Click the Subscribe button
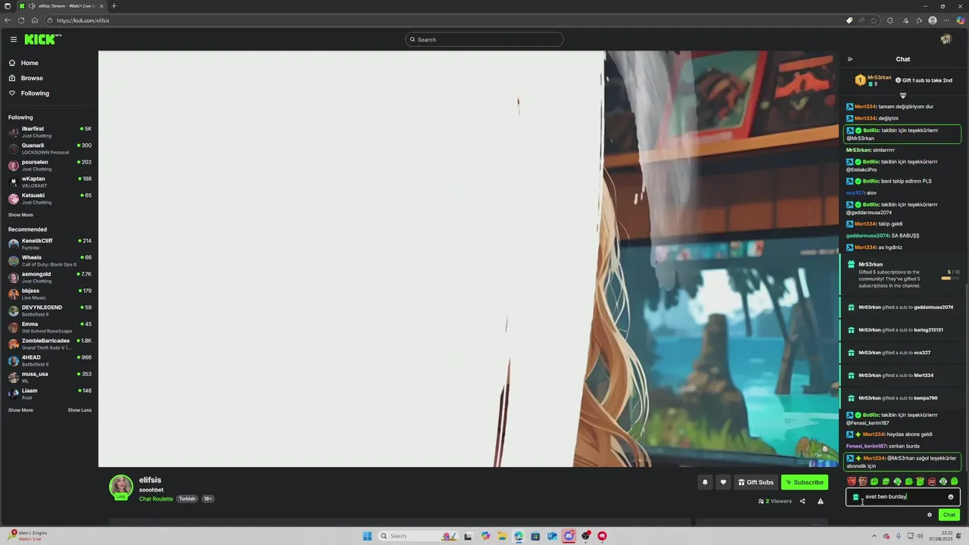This screenshot has height=545, width=969. click(805, 482)
